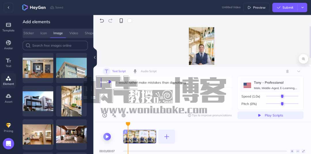Open the chat support bubble
This screenshot has width=311, height=154.
(x=8, y=143)
